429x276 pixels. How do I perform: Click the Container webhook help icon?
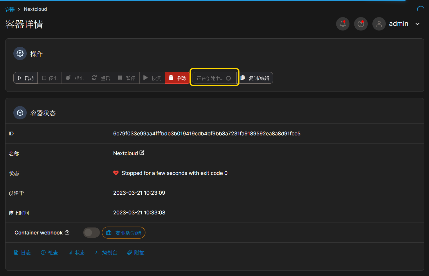(67, 233)
